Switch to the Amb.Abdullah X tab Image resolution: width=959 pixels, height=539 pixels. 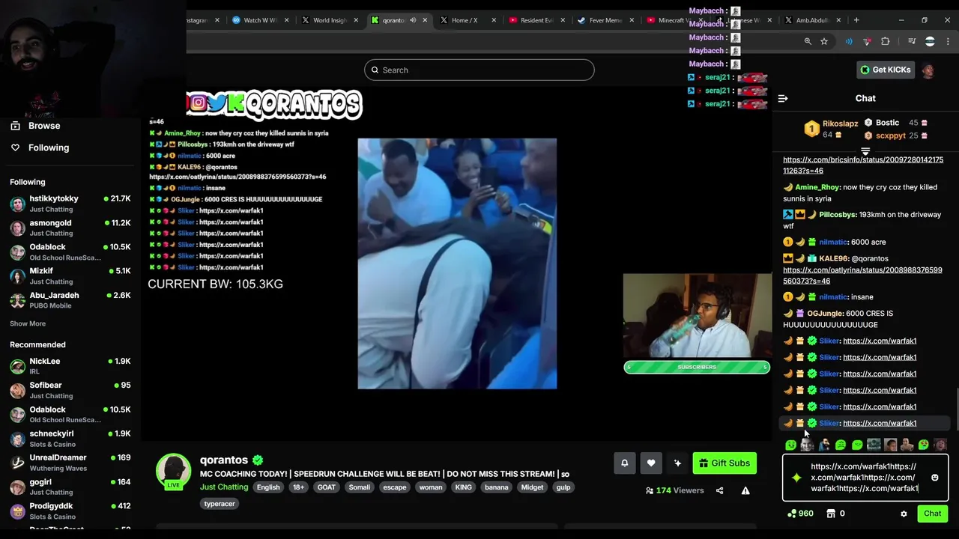(x=812, y=20)
